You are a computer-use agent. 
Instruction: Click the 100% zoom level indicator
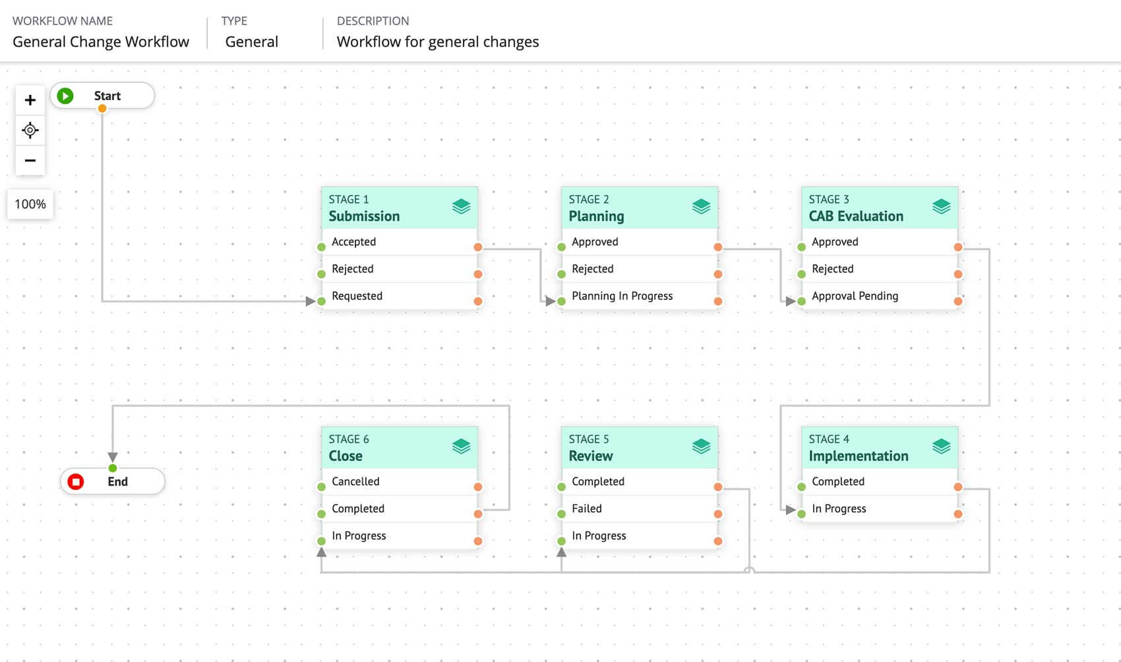click(30, 204)
